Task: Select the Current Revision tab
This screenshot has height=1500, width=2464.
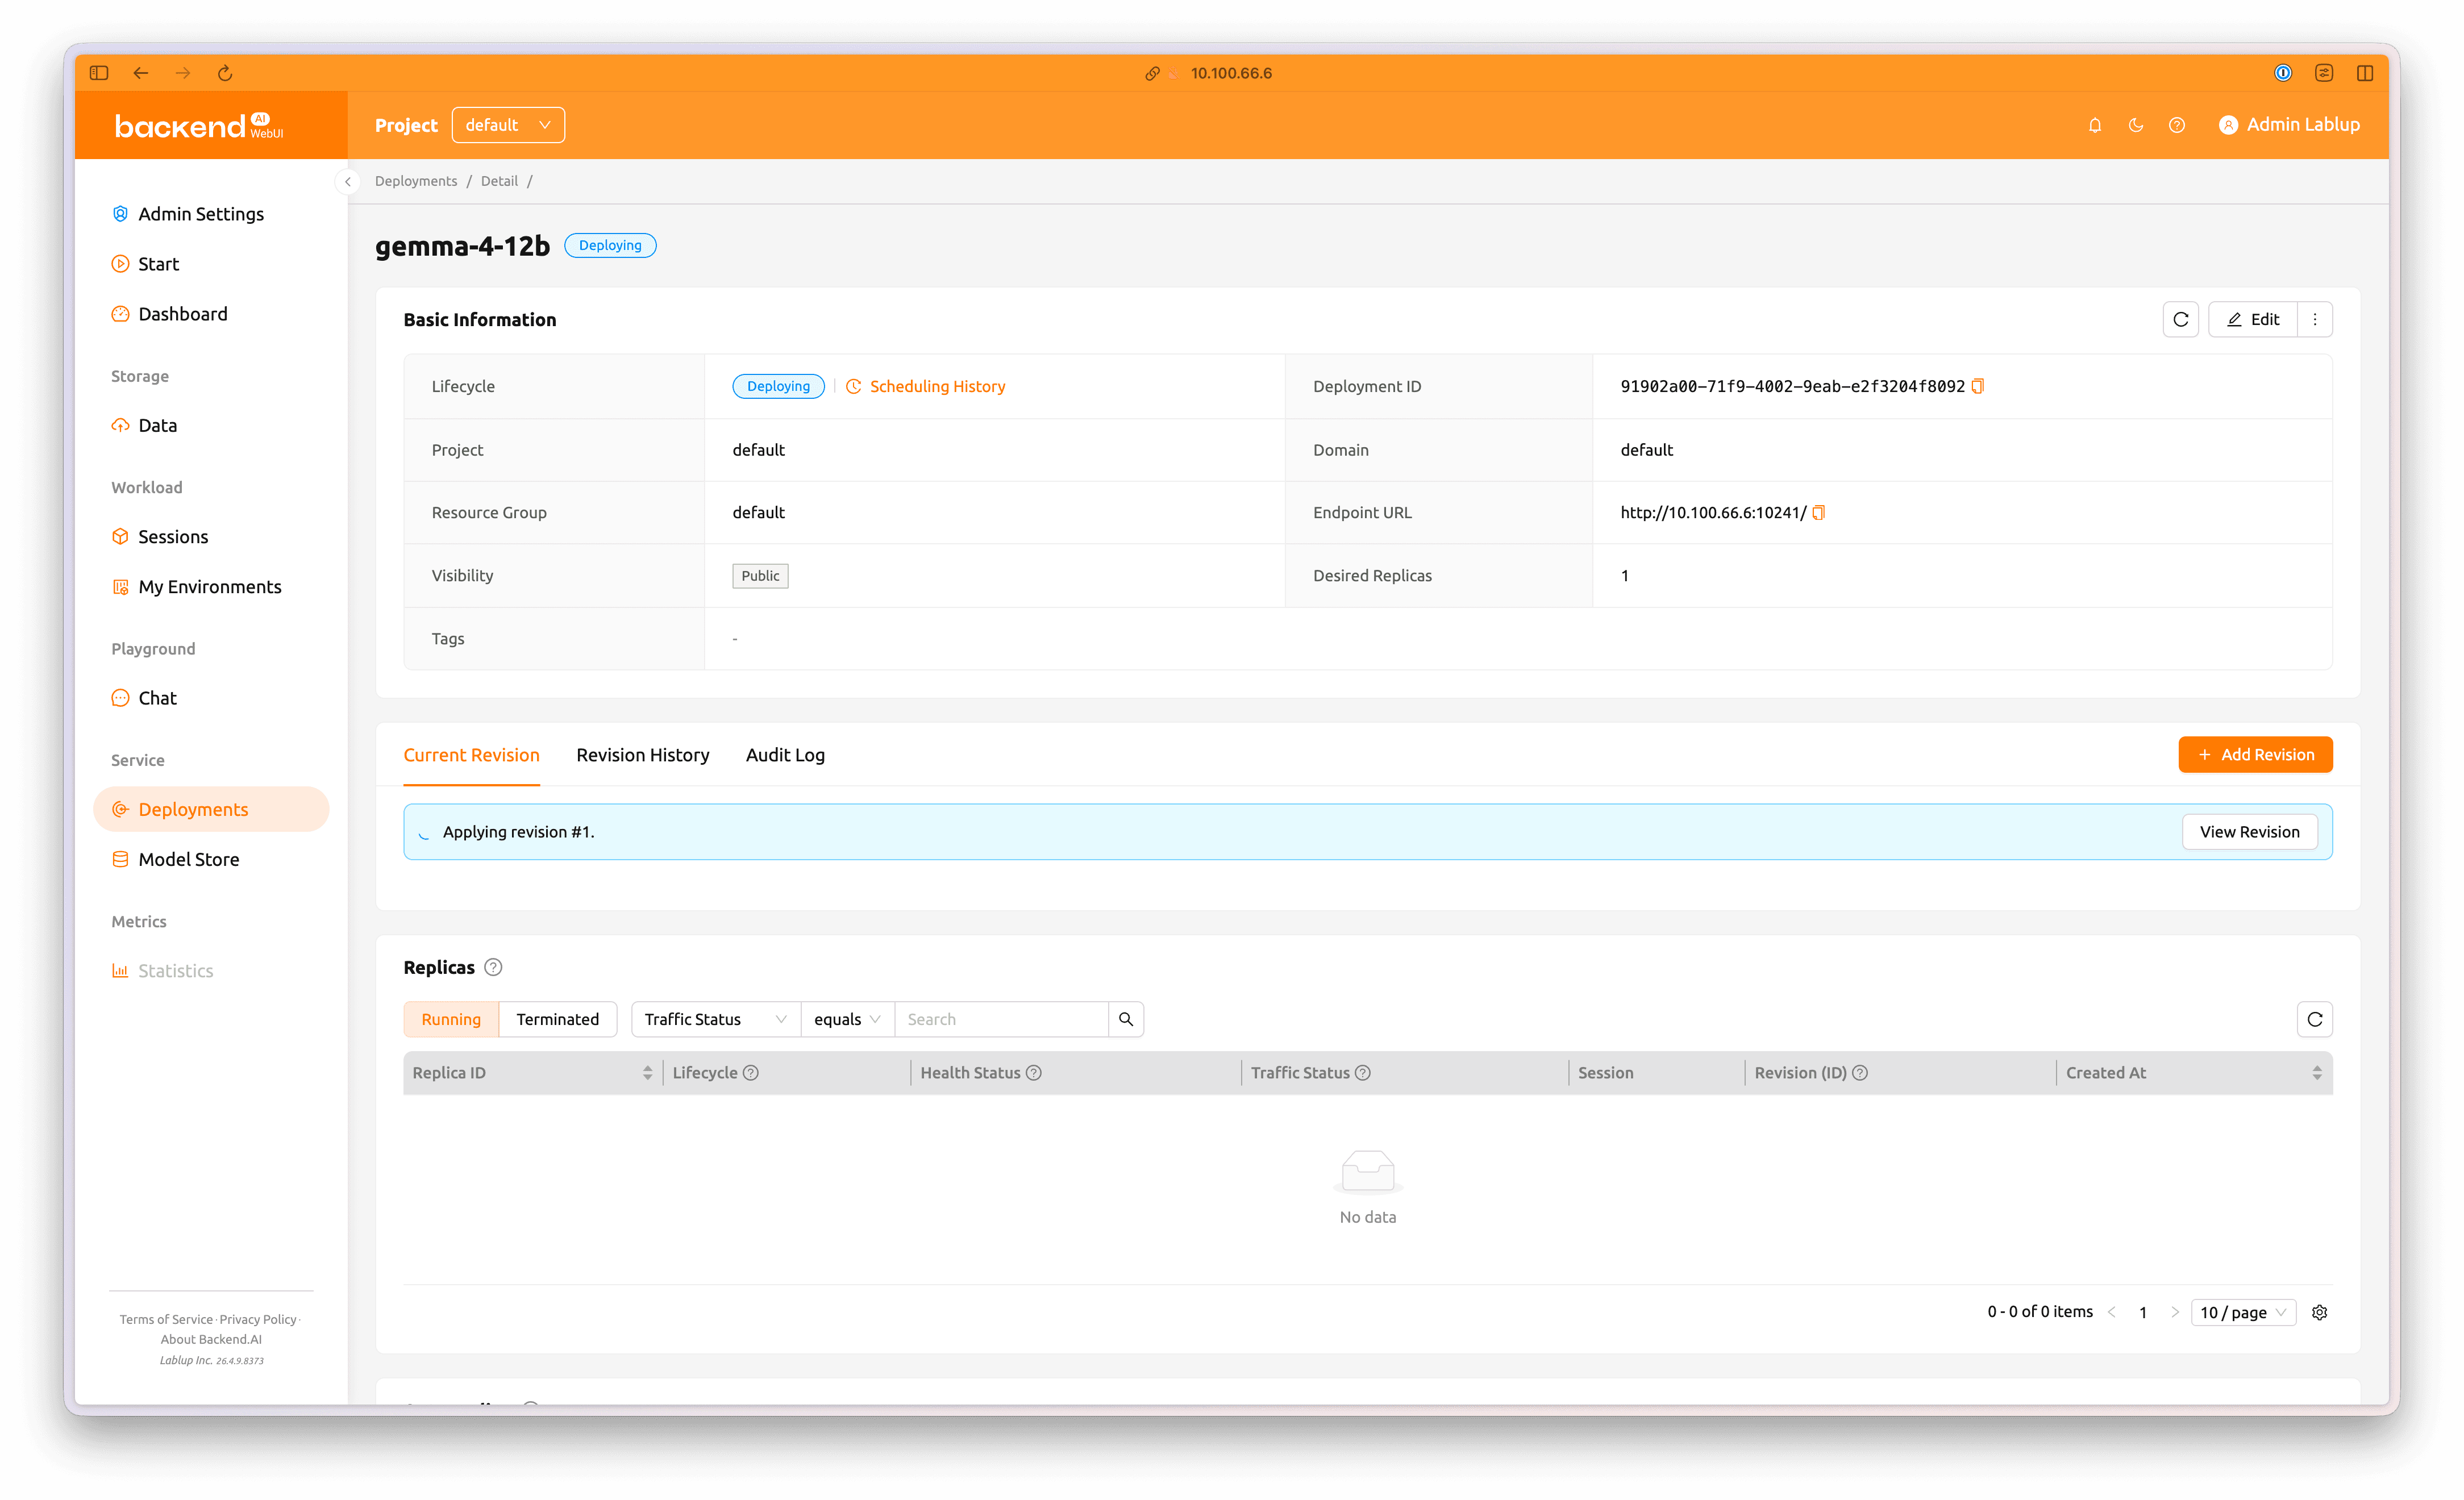Action: coord(471,755)
